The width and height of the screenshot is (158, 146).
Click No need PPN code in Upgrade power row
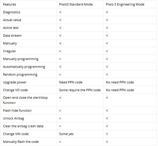coord(120,82)
